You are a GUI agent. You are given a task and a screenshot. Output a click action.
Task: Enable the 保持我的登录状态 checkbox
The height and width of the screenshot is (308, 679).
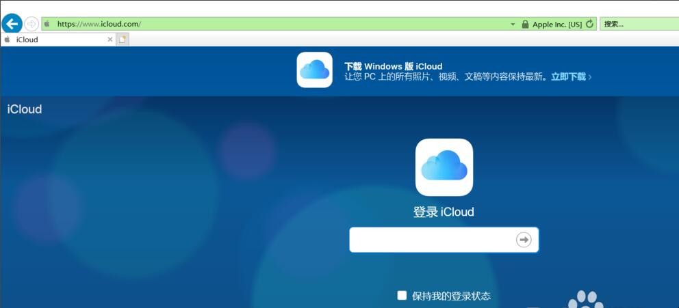click(402, 296)
